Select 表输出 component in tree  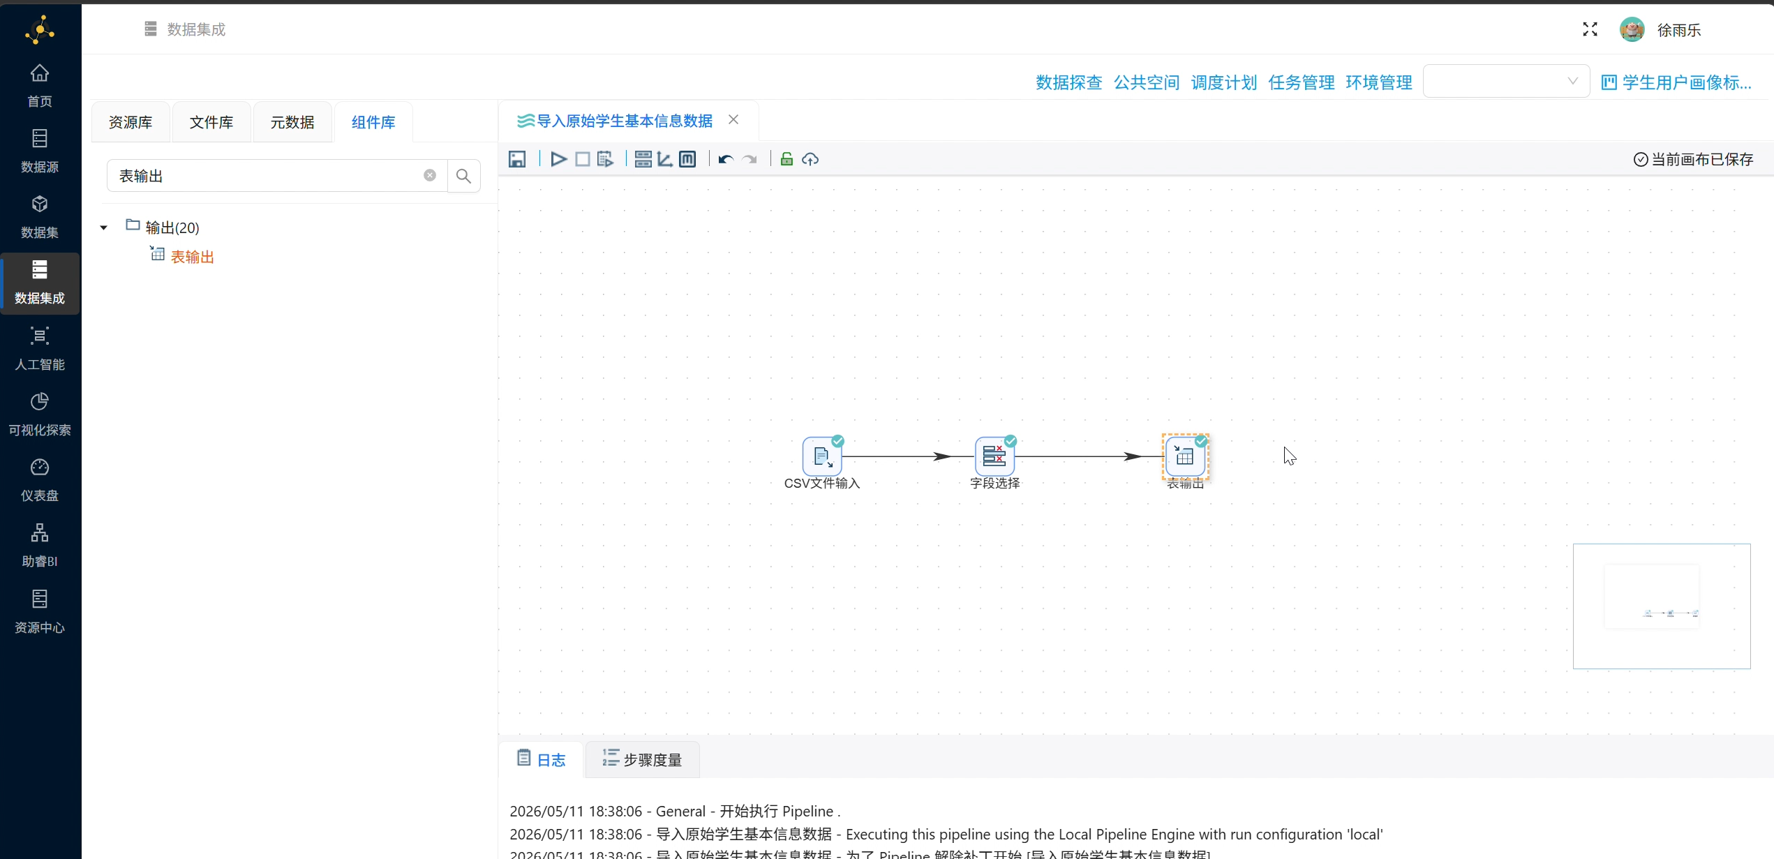pos(192,257)
